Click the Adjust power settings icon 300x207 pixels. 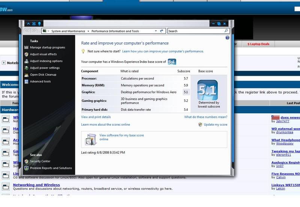26,68
